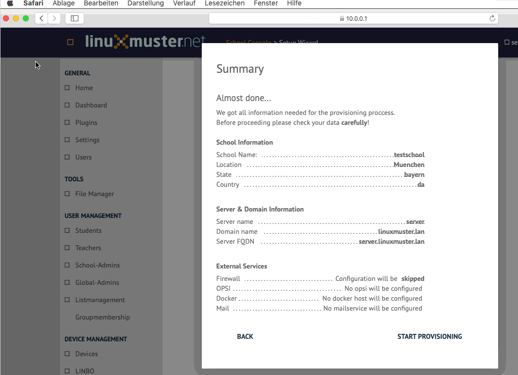Open the Lesezeichen menu
Viewport: 518px width, 375px height.
(225, 3)
